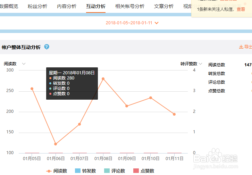Toggle the red 点赞数 legend swatch

coord(136,171)
